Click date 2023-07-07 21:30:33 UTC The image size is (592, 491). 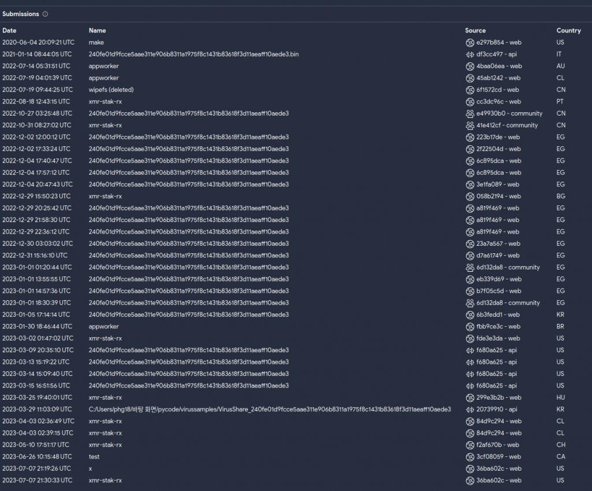(x=38, y=481)
